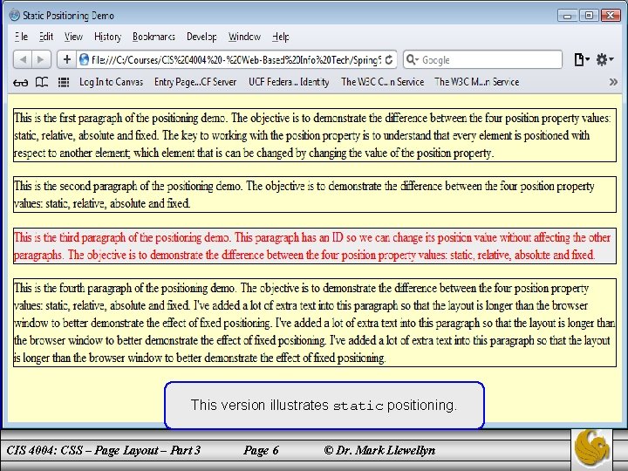Viewport: 628px width, 471px height.
Task: Open the Help menu
Action: (280, 37)
